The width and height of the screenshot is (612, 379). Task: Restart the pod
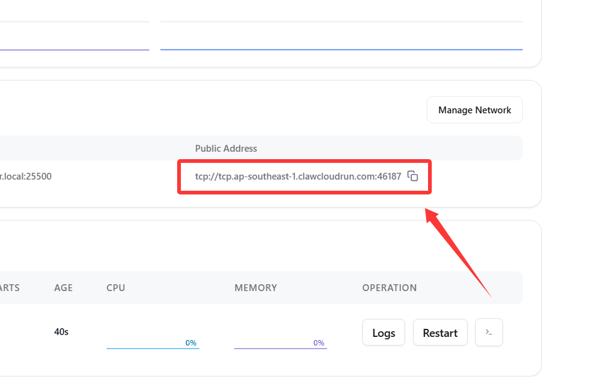pos(440,333)
